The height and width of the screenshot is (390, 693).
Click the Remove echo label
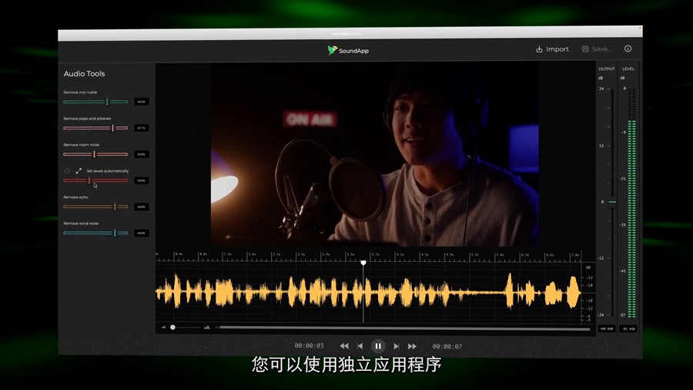[x=75, y=197]
